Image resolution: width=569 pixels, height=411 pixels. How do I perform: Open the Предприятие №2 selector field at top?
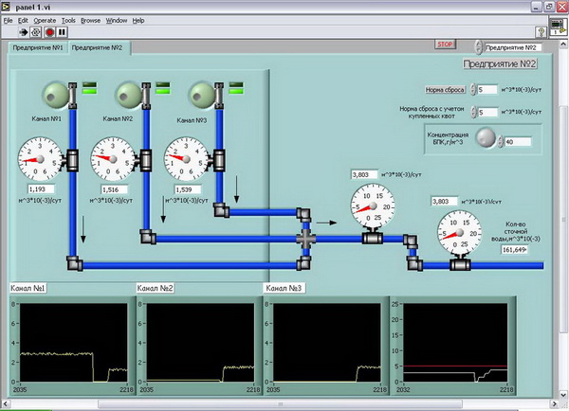coord(513,47)
